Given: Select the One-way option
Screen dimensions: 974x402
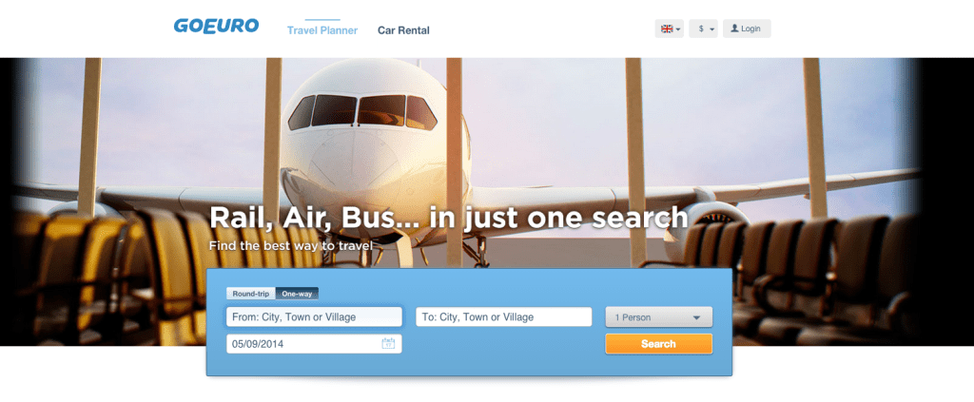Looking at the screenshot, I should tap(297, 293).
